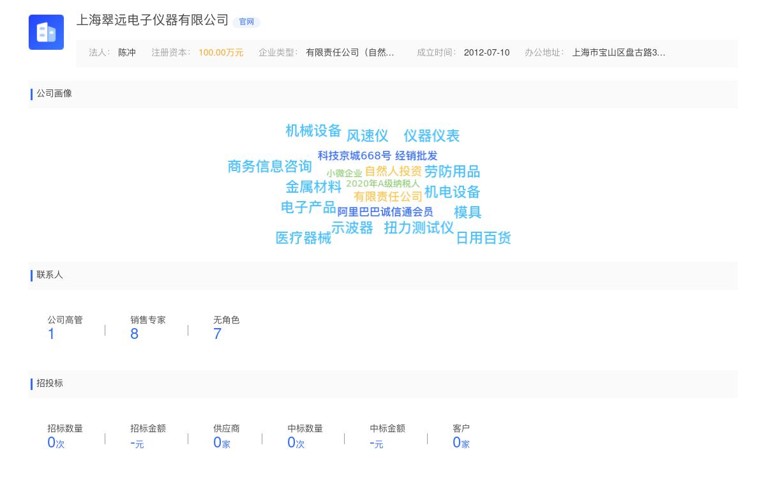
Task: Select the 医疗器械 tag
Action: click(x=303, y=238)
